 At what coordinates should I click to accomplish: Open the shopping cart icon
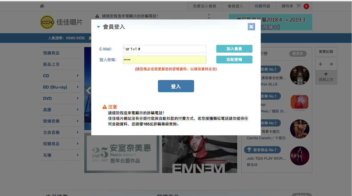298,6
